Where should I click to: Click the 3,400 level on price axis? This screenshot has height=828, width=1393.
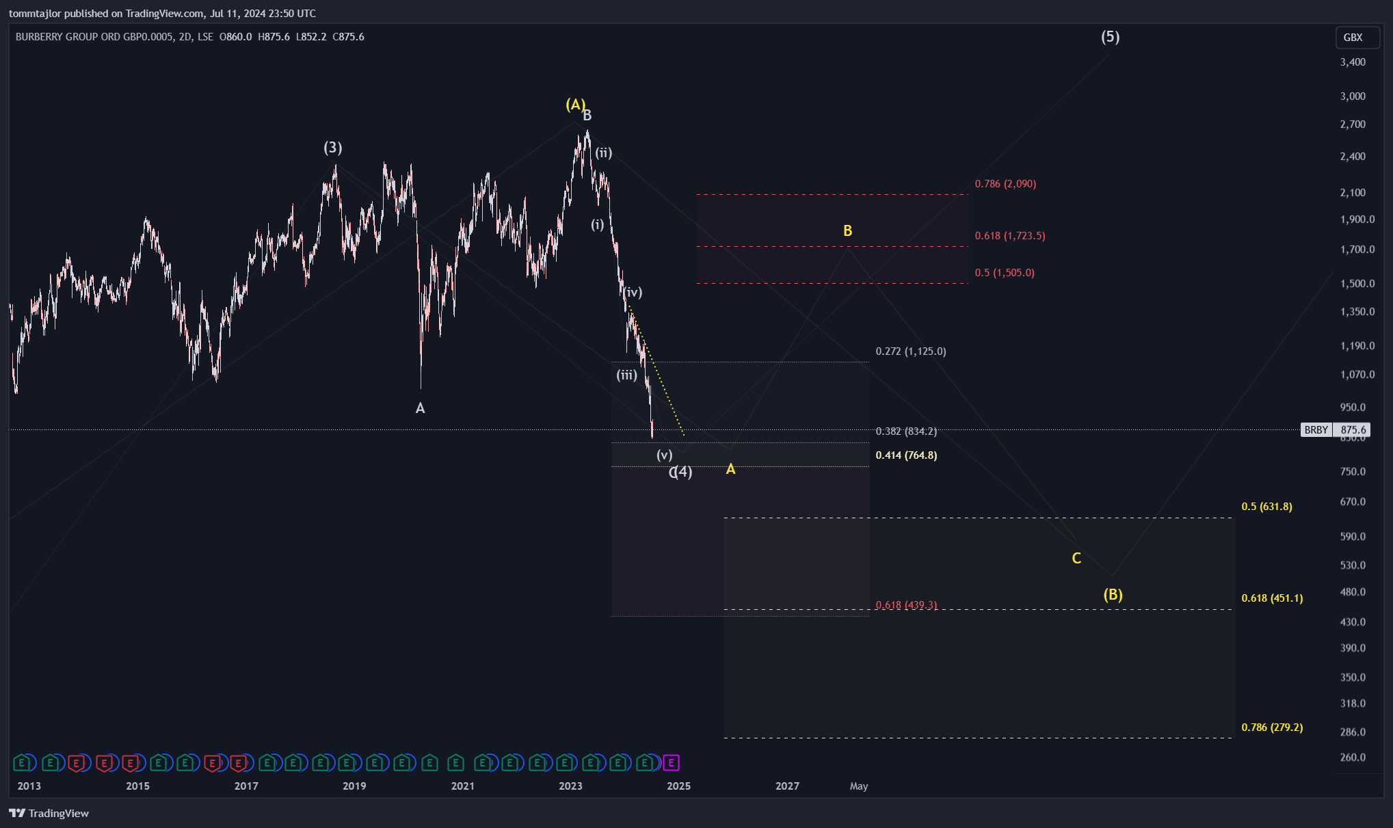(1353, 62)
